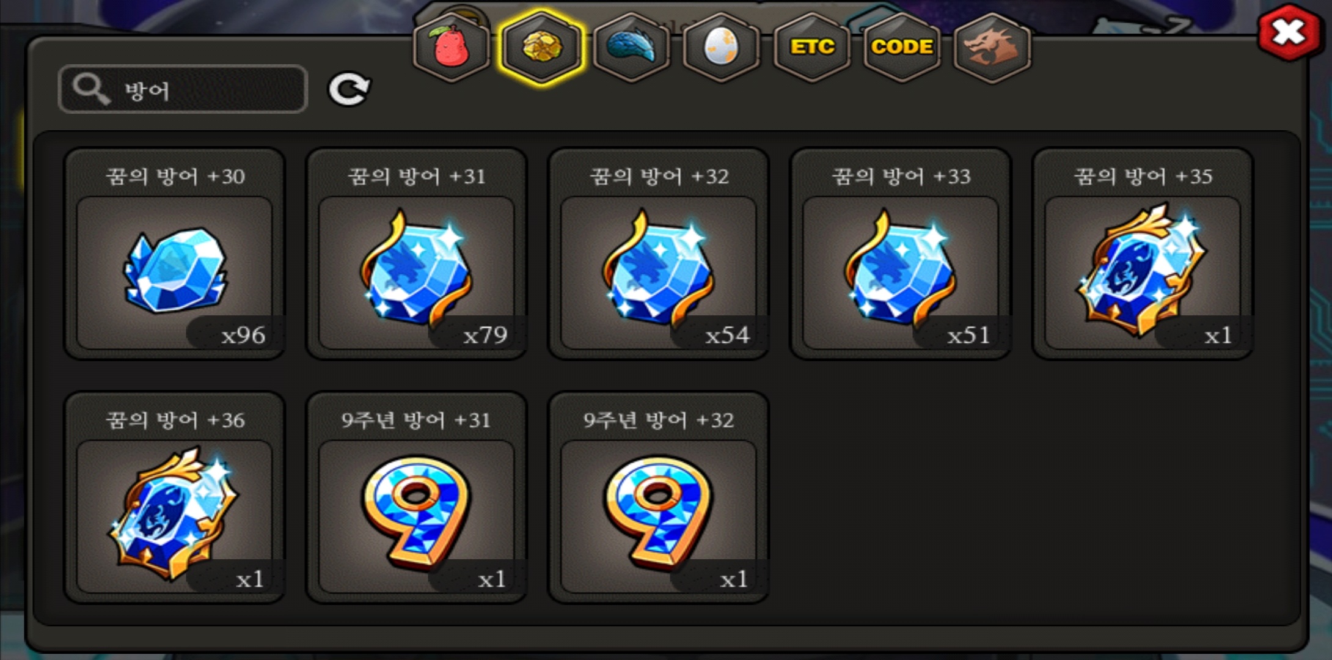1332x660 pixels.
Task: Select the 꿈의 방어 +31 gem
Action: tap(417, 254)
